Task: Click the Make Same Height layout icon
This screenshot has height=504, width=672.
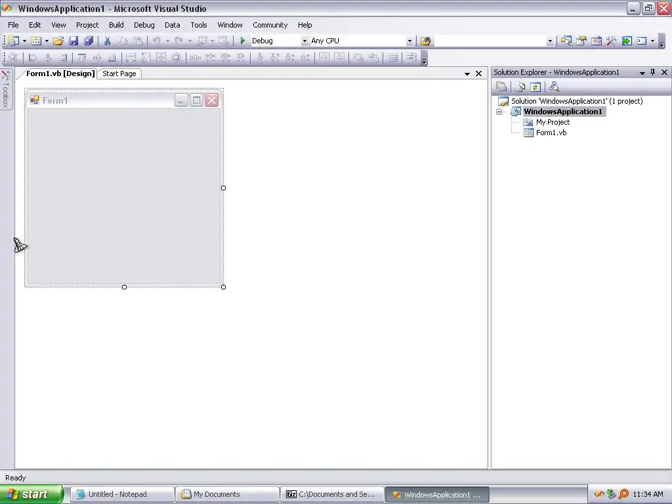Action: 146,58
